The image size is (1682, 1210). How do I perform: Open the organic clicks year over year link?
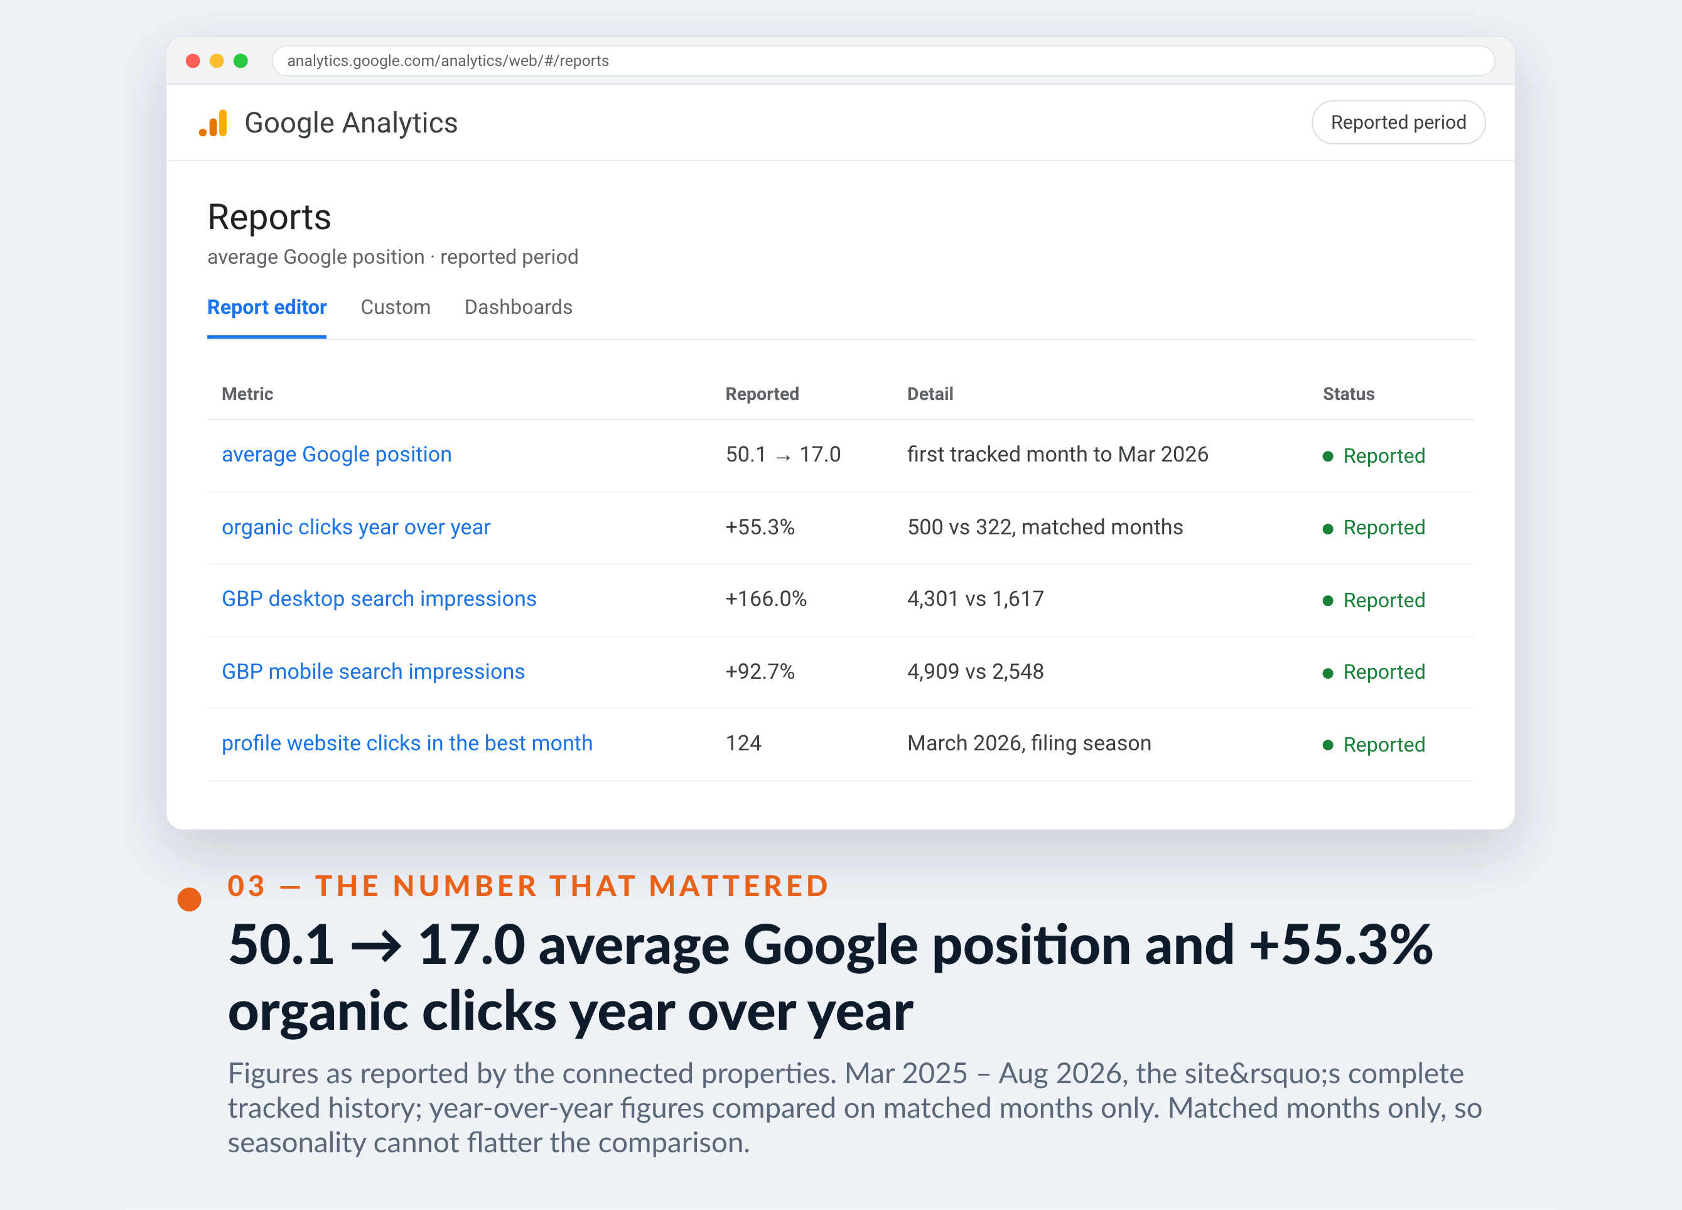356,527
